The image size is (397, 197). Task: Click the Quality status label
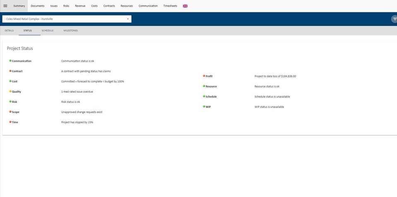point(17,92)
